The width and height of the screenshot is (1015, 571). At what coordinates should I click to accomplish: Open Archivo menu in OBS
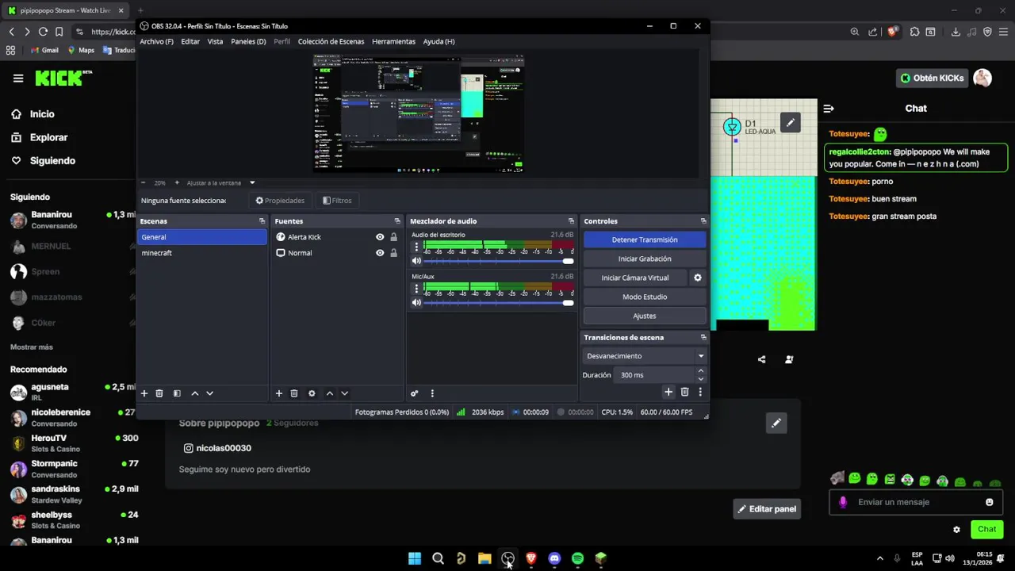(156, 41)
